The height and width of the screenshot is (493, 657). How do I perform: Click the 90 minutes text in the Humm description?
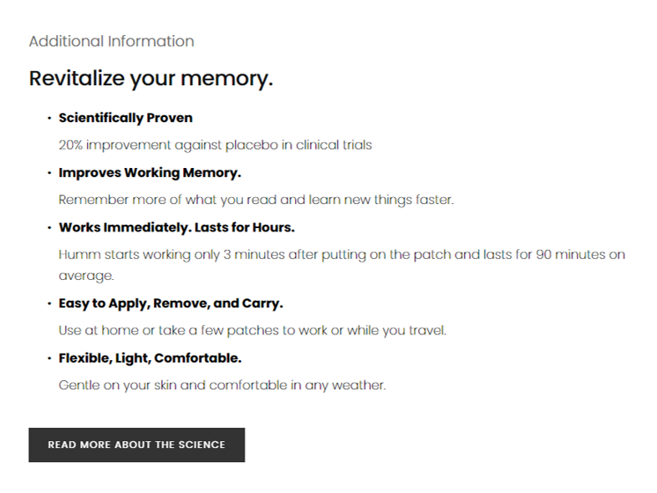pos(570,255)
